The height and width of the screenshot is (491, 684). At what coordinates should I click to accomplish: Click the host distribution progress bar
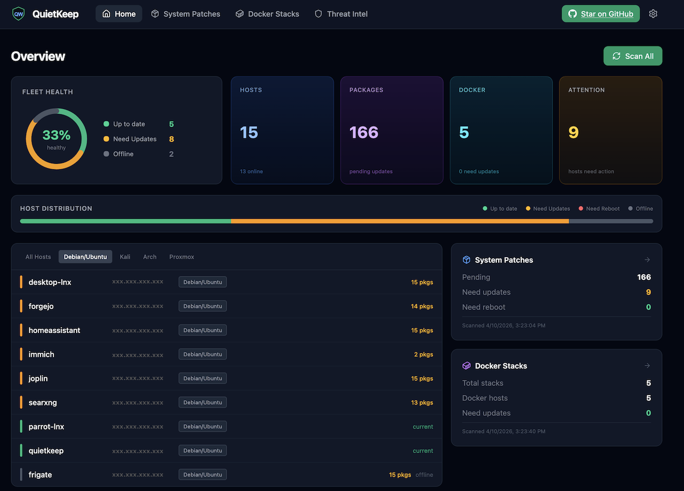[337, 220]
